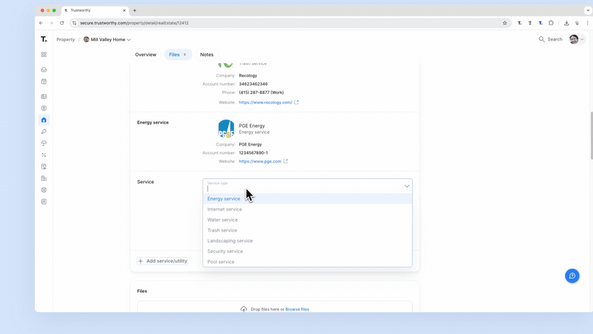Select the key icon in sidebar
593x334 pixels.
click(44, 131)
